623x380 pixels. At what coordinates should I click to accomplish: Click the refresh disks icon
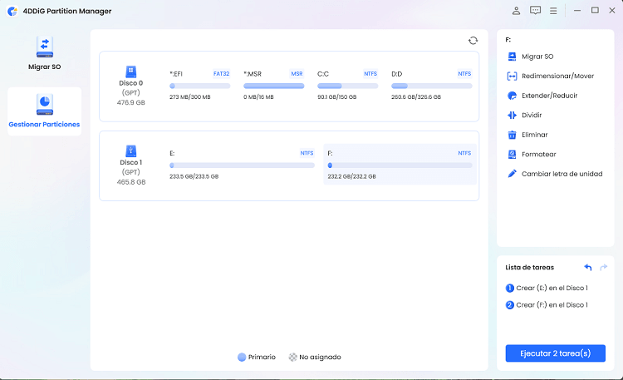(473, 41)
